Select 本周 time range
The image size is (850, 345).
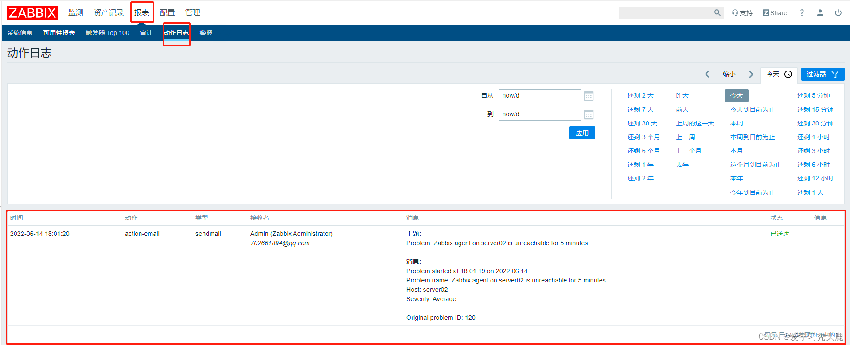tap(737, 123)
